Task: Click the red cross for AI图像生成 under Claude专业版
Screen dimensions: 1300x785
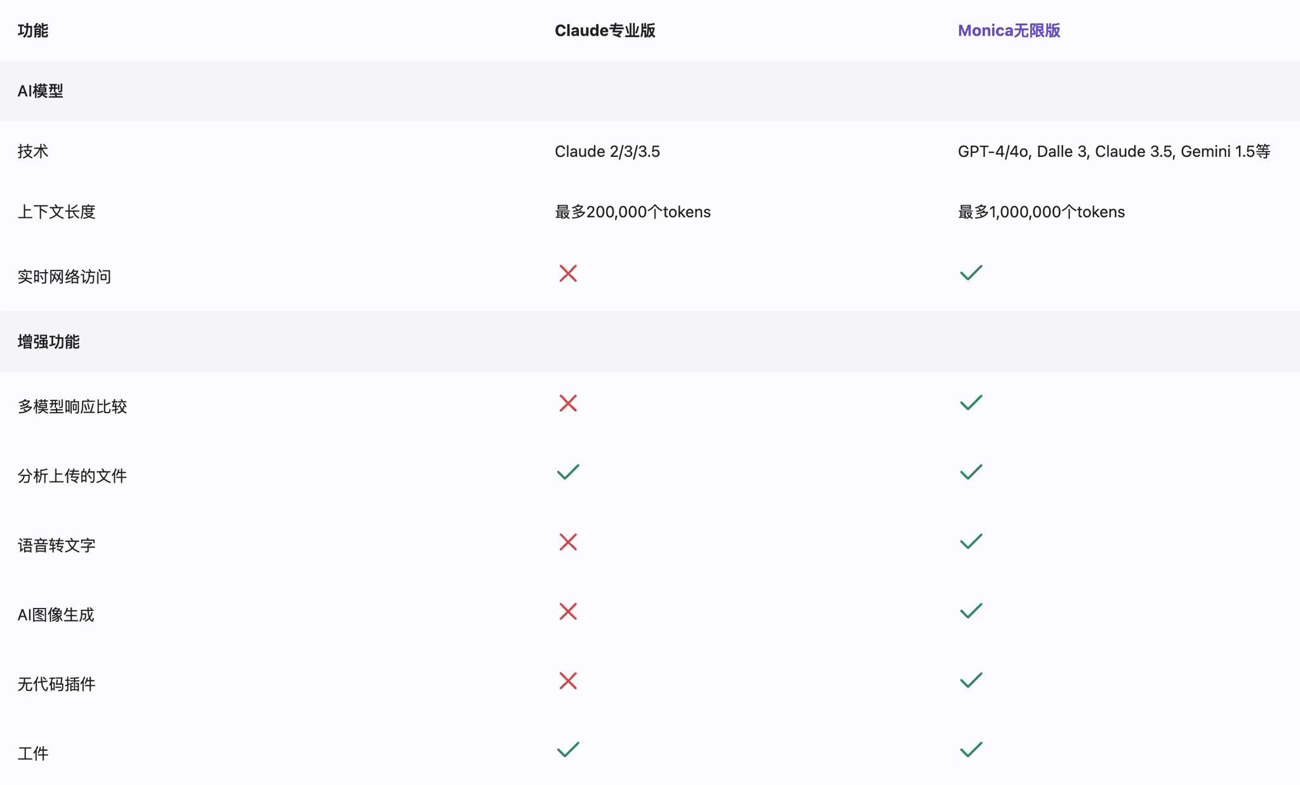Action: (x=567, y=612)
